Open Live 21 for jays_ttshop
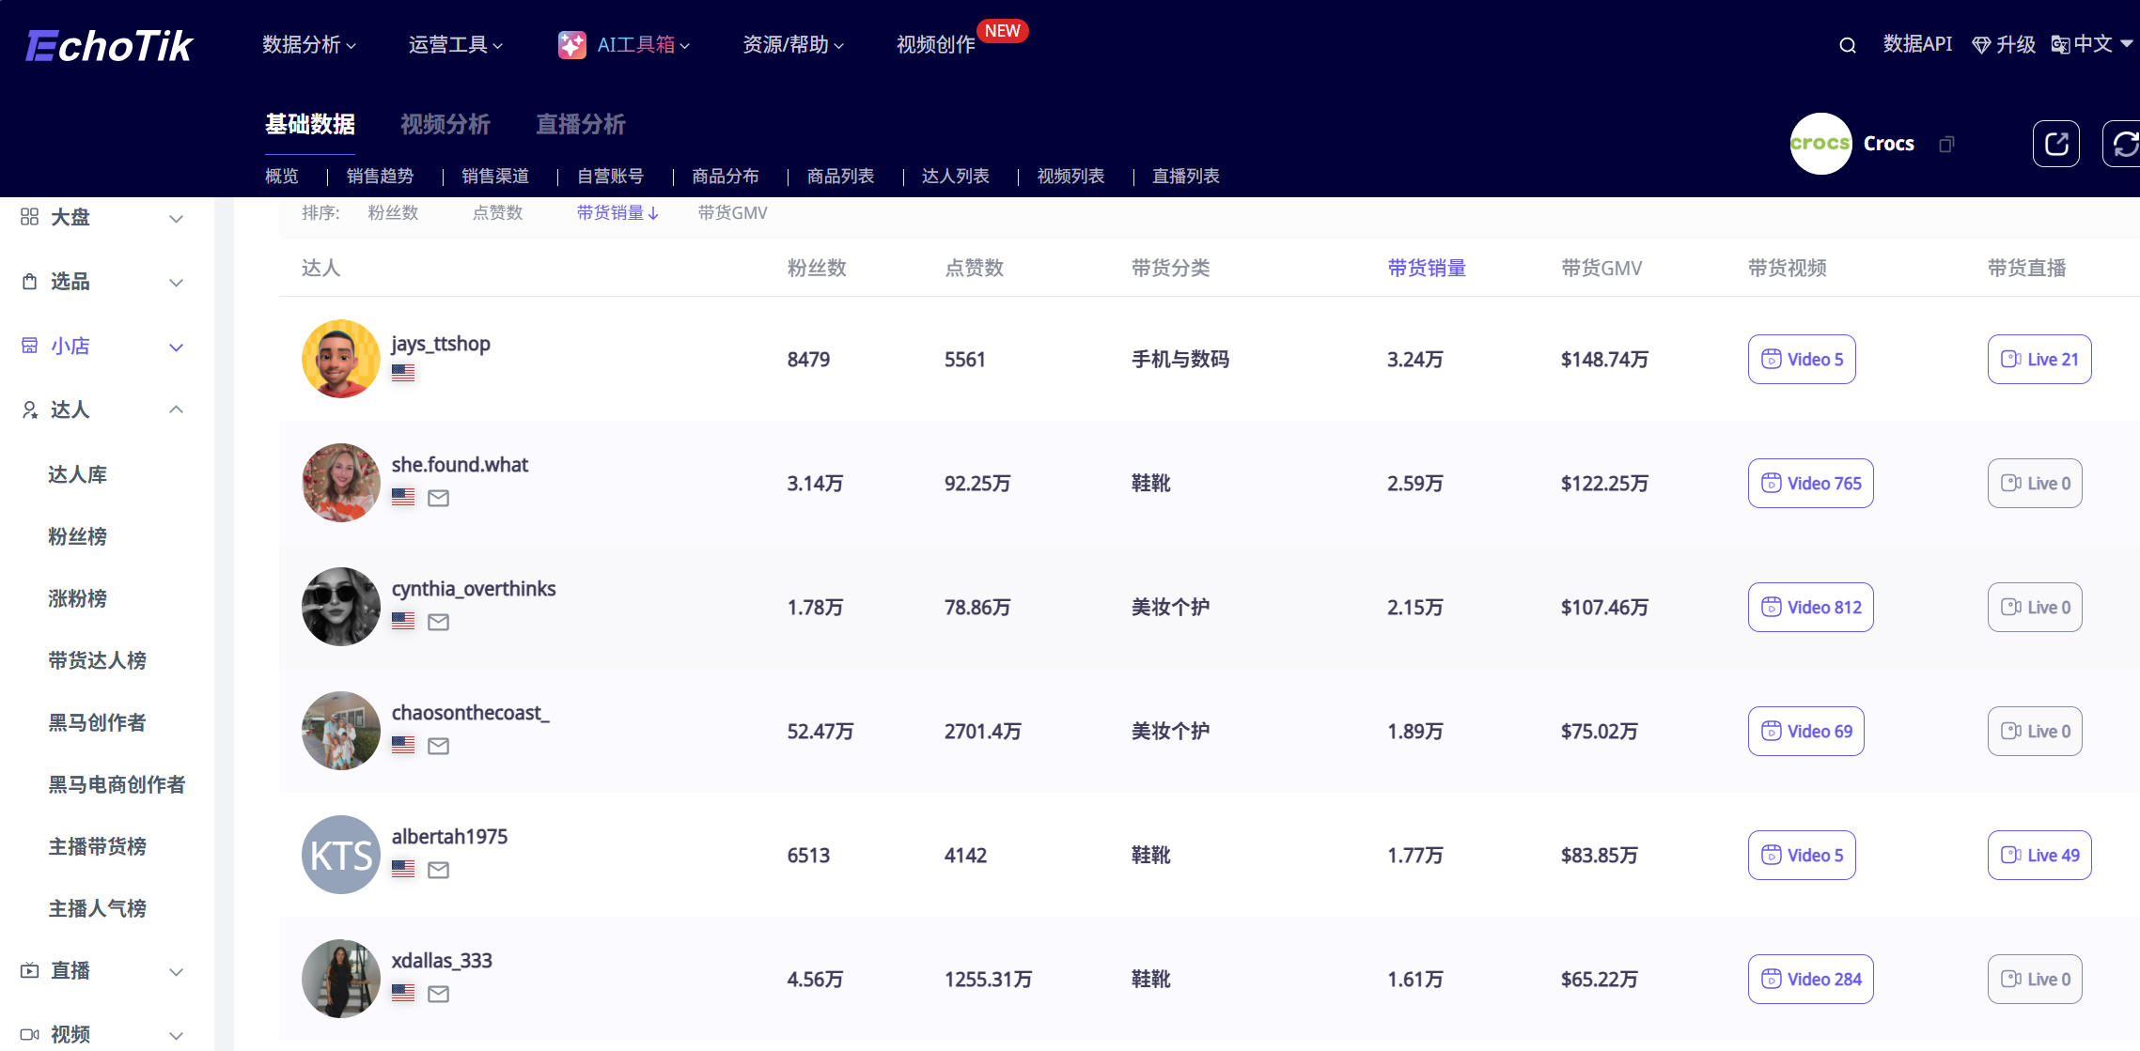The width and height of the screenshot is (2140, 1051). click(2038, 359)
